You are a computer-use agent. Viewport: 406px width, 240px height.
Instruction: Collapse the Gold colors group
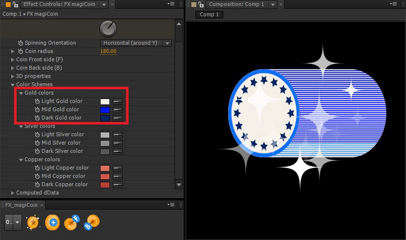[x=21, y=93]
